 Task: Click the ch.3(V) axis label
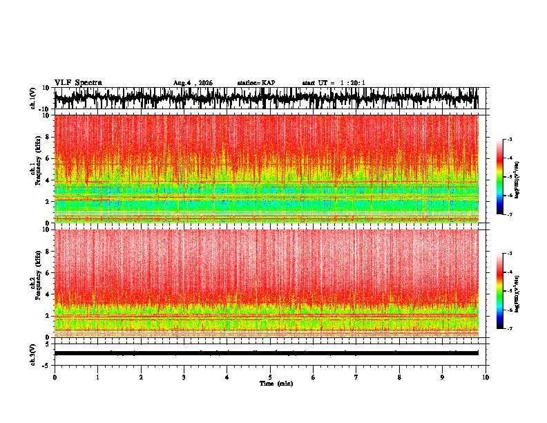click(33, 355)
